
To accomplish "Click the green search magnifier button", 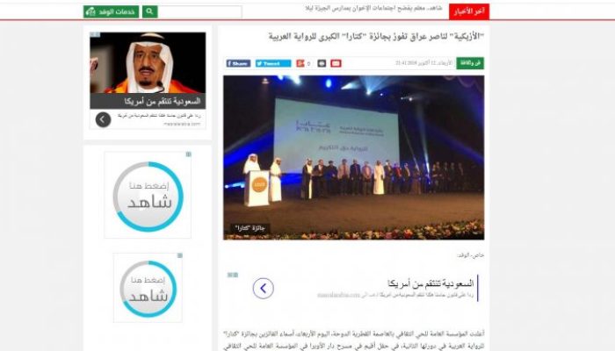I will [x=150, y=11].
